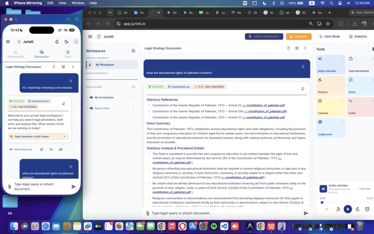Attach file via paperclip in phone app

(9, 187)
